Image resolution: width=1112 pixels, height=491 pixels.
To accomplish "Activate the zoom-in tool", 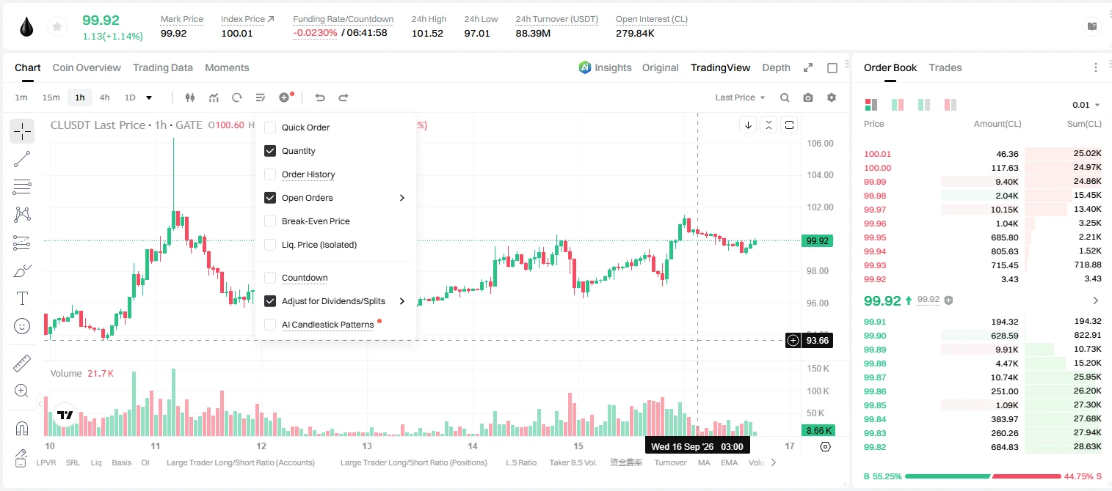I will tap(22, 391).
